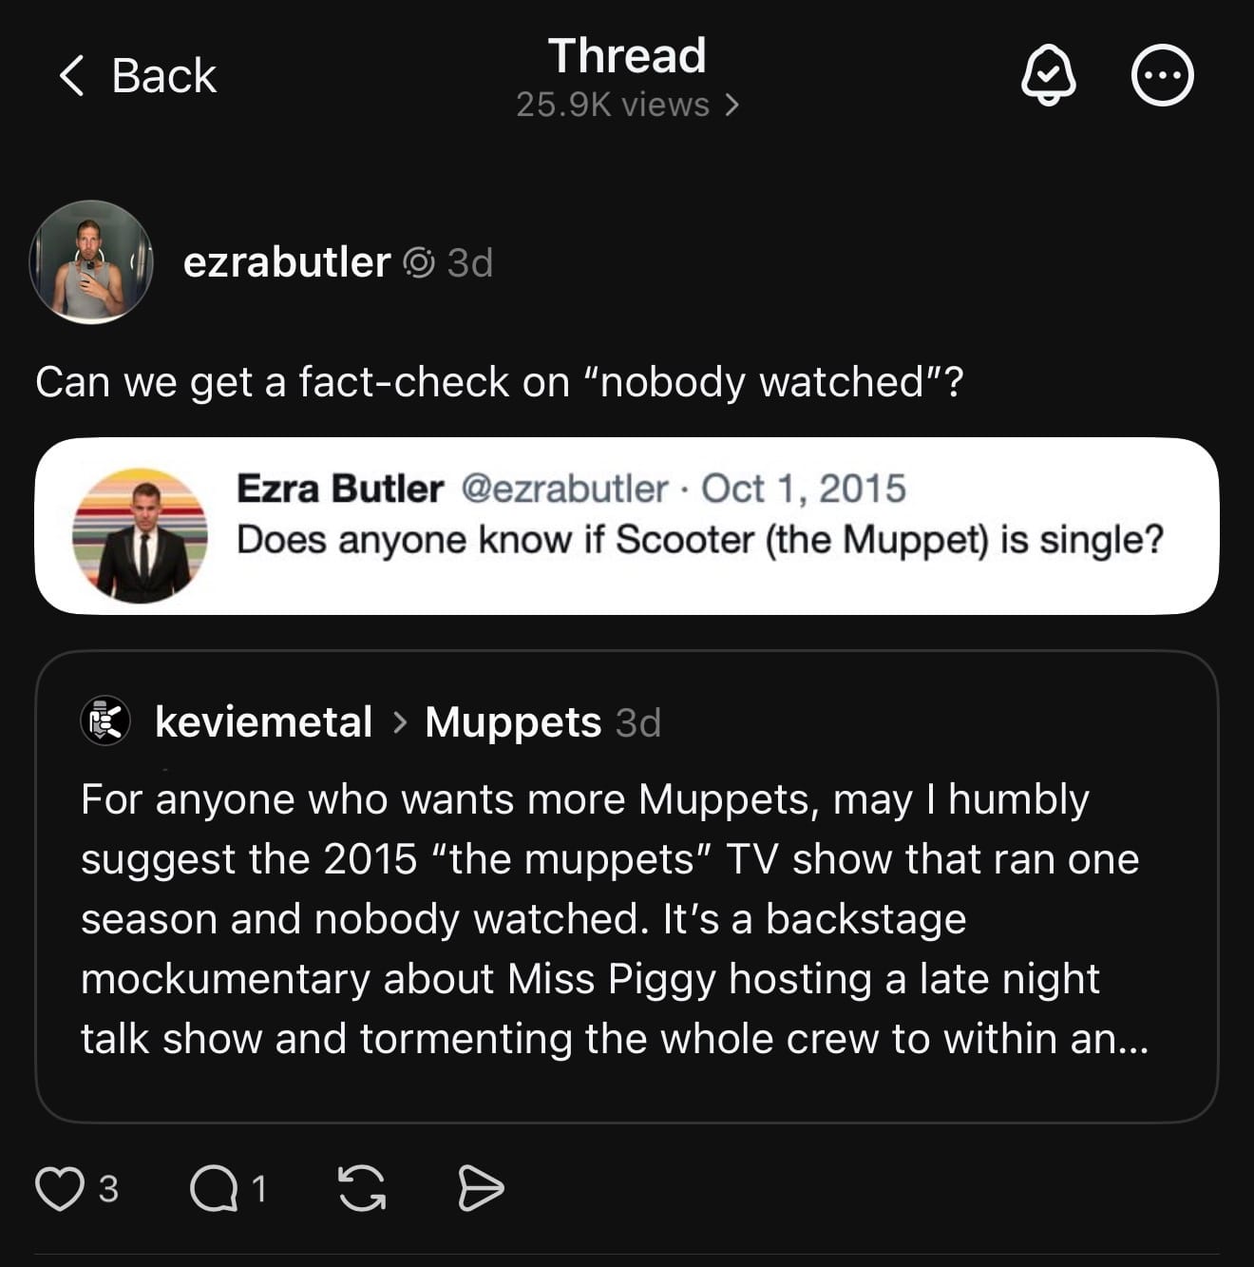Open the embedded Ezra Butler tweet image
The image size is (1254, 1267).
(x=626, y=526)
